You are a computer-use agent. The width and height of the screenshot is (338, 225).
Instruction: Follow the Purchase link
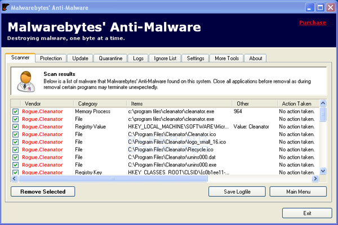pos(313,22)
